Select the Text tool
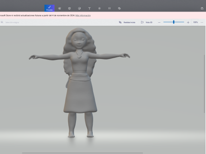206x154 pixels. [89, 9]
